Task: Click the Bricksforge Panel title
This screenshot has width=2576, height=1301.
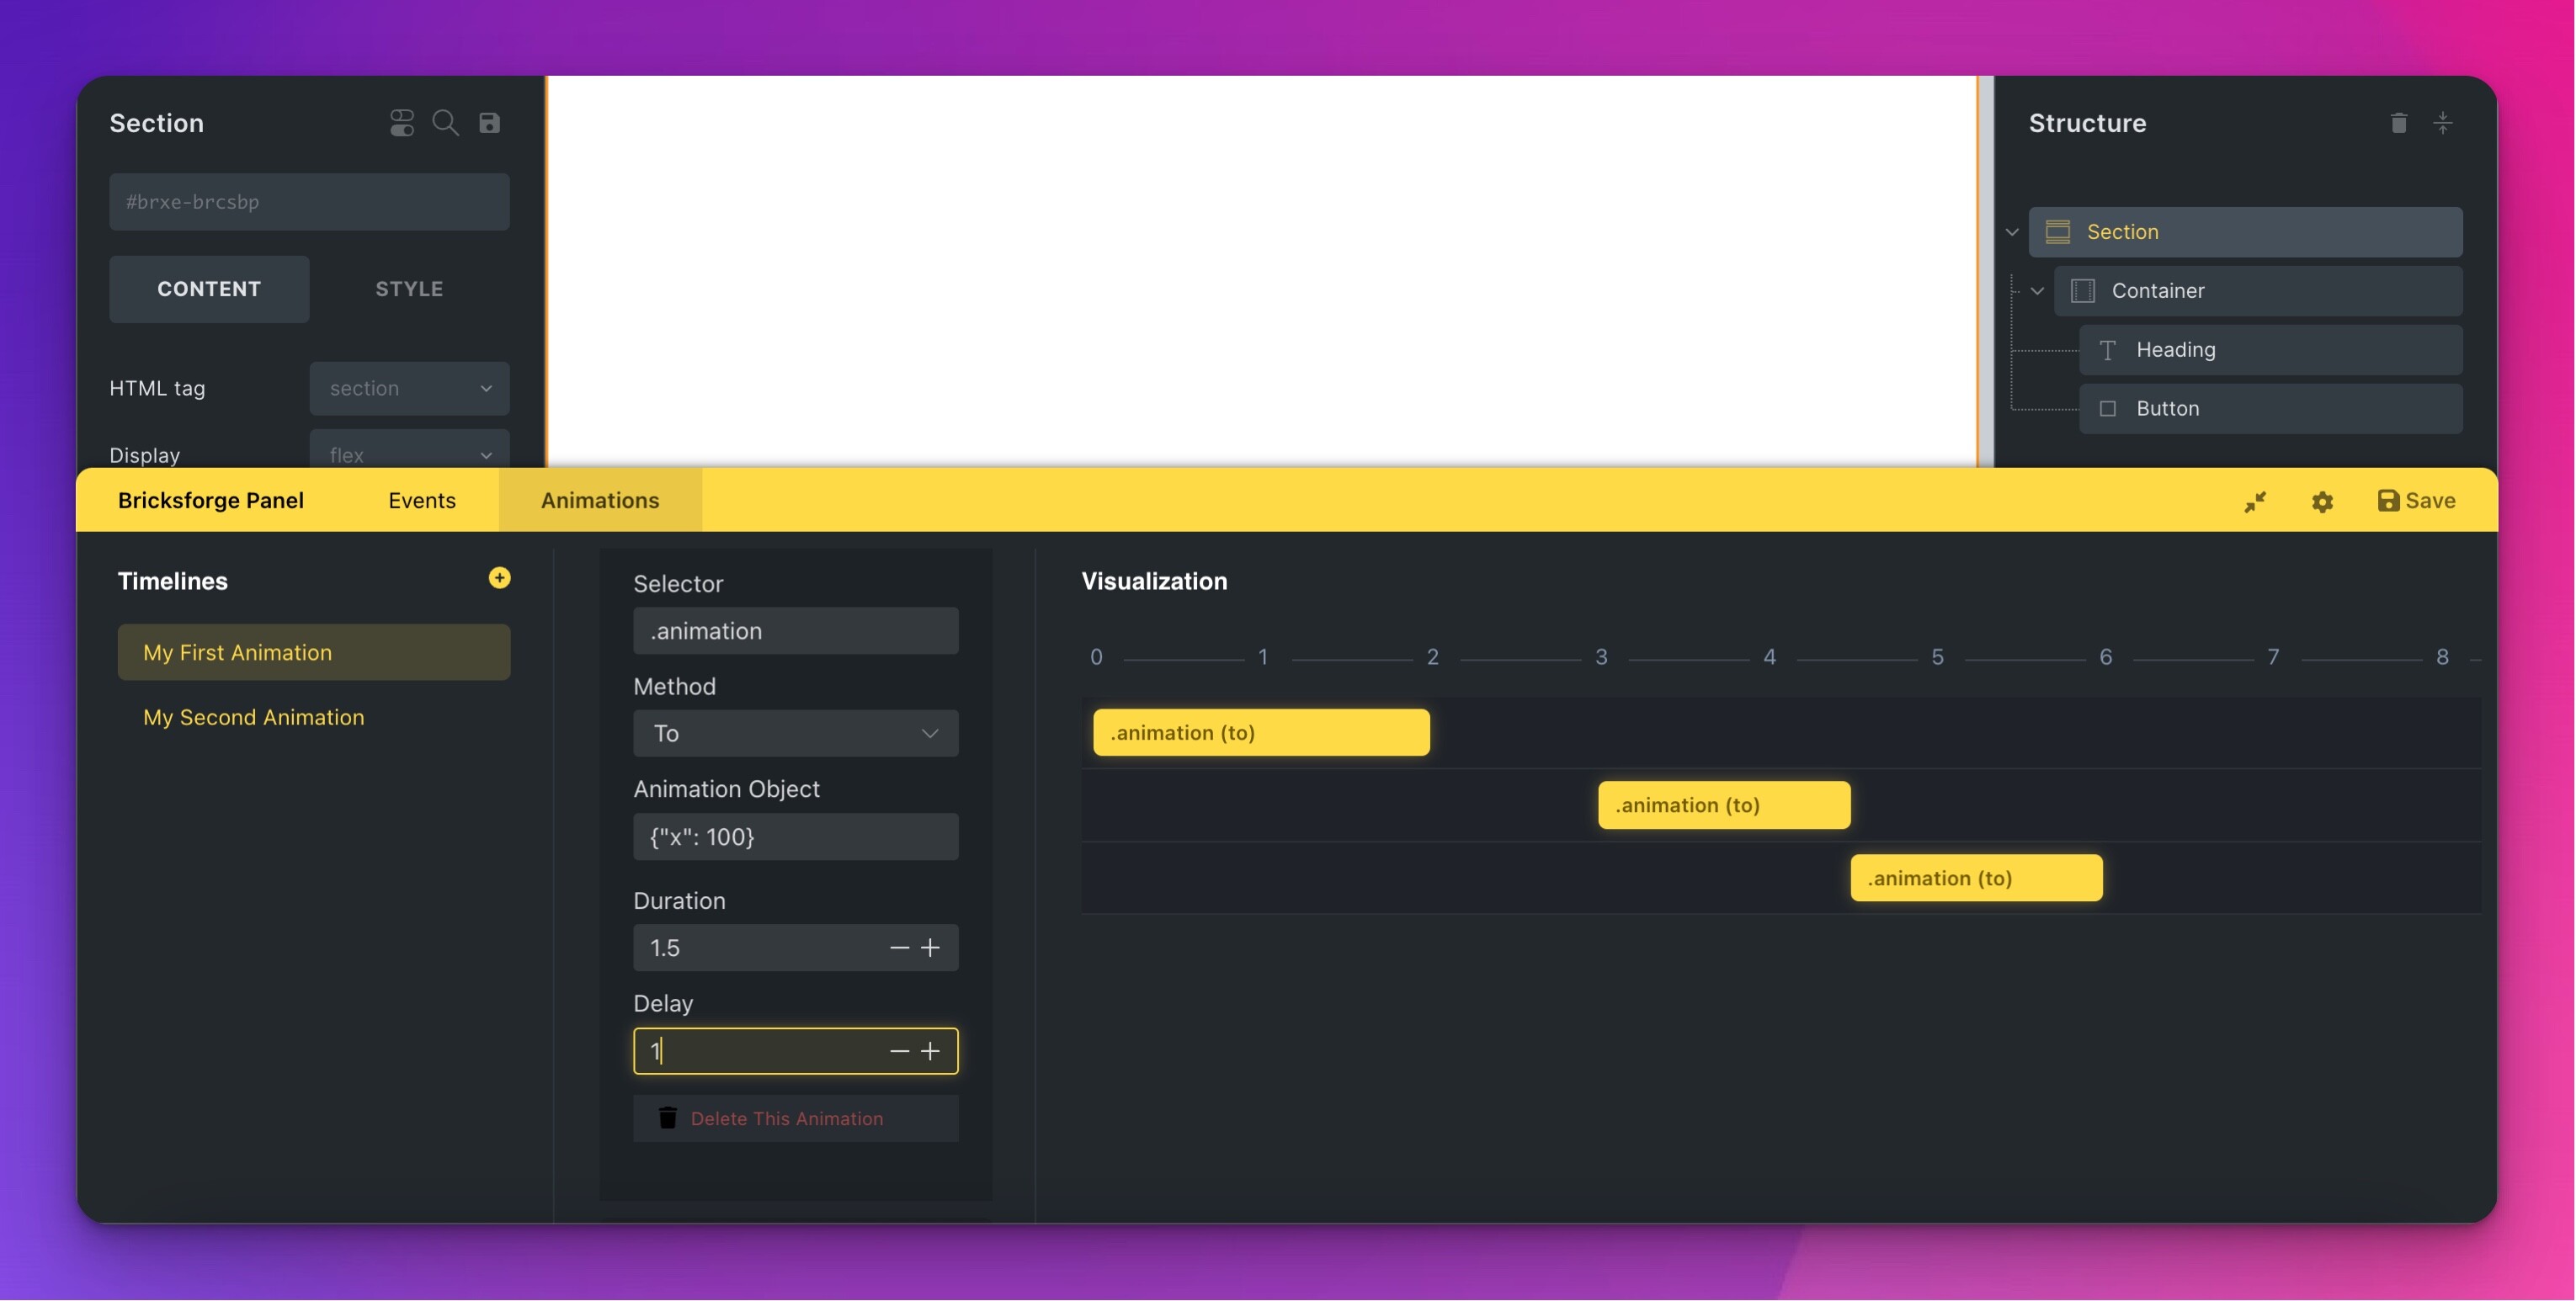Action: (211, 501)
